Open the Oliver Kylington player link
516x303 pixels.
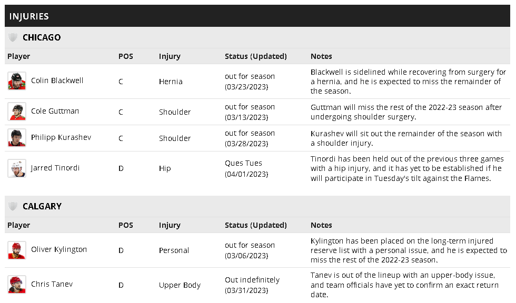[59, 249]
